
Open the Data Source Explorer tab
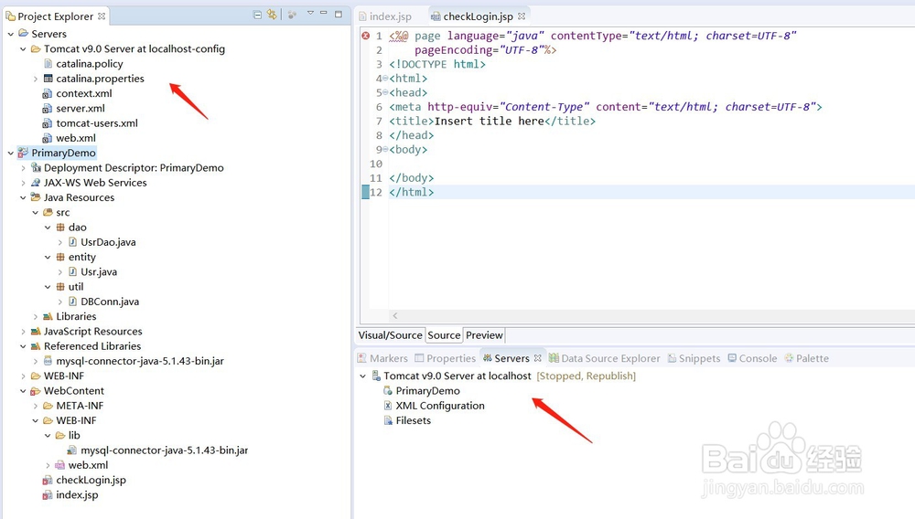click(x=605, y=358)
